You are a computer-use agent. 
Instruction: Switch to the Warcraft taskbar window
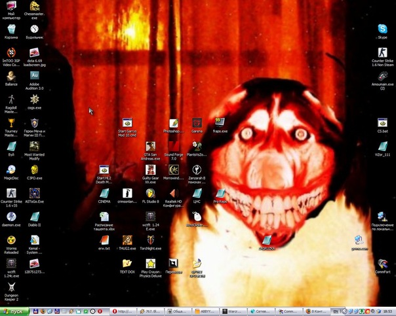[233, 311]
